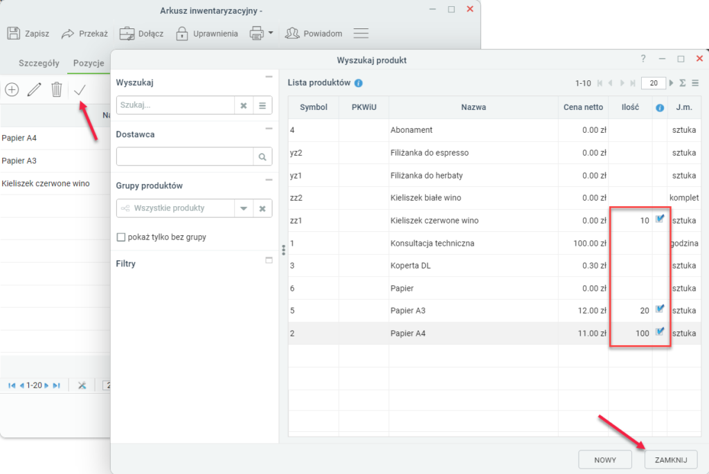The width and height of the screenshot is (709, 474).
Task: Clear the Szukaj search field
Action: tap(244, 105)
